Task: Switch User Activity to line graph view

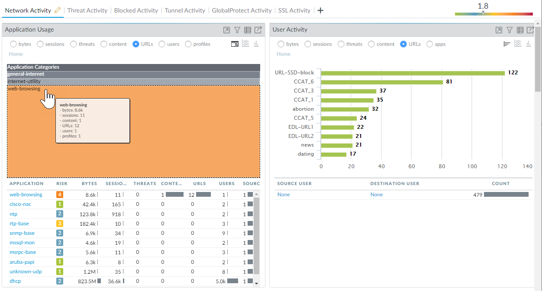Action: coord(517,44)
